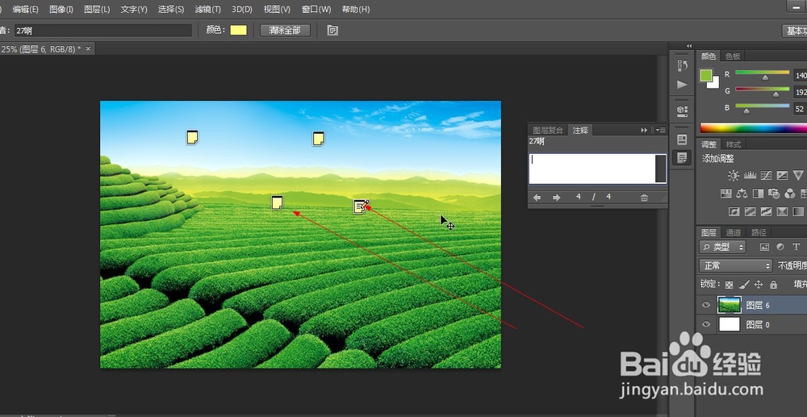Open the Actions panel play icon
The image size is (807, 417).
click(683, 85)
